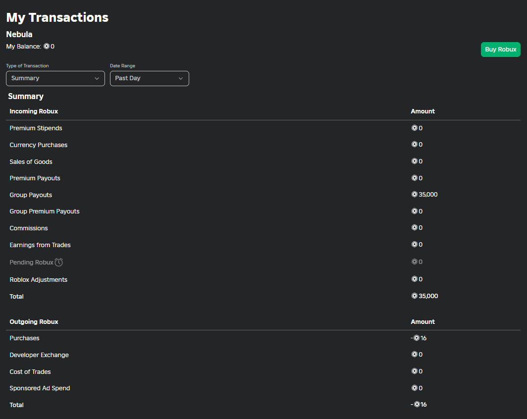Click the Group Premium Payouts label
The width and height of the screenshot is (527, 419).
tap(45, 211)
